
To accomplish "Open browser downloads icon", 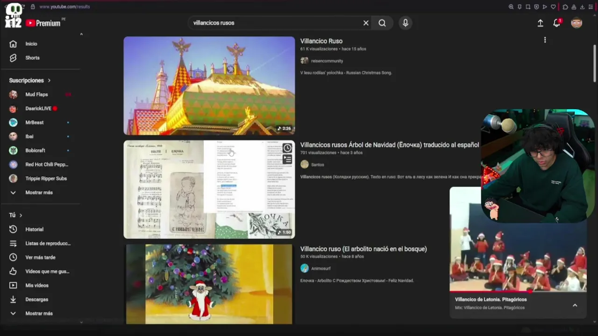I will [582, 7].
